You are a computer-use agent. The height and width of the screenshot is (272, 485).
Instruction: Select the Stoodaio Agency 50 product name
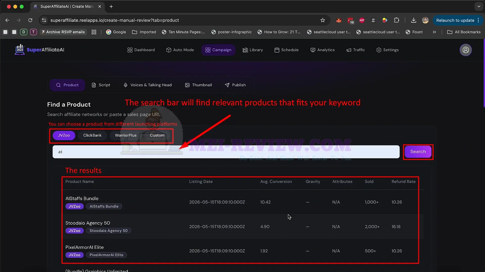point(87,223)
